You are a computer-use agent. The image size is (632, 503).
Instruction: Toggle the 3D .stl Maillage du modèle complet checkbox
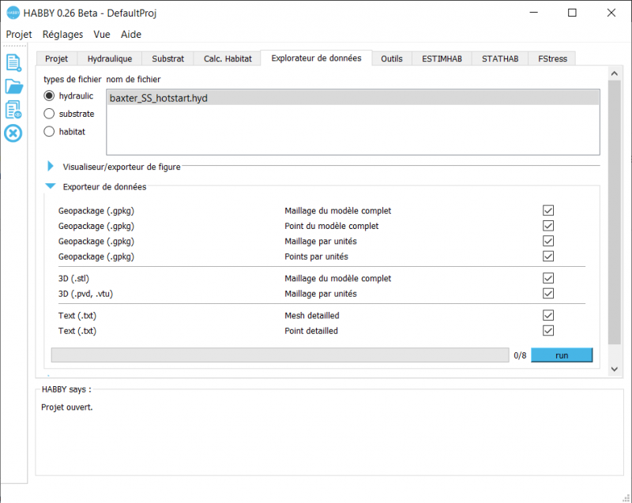click(548, 278)
